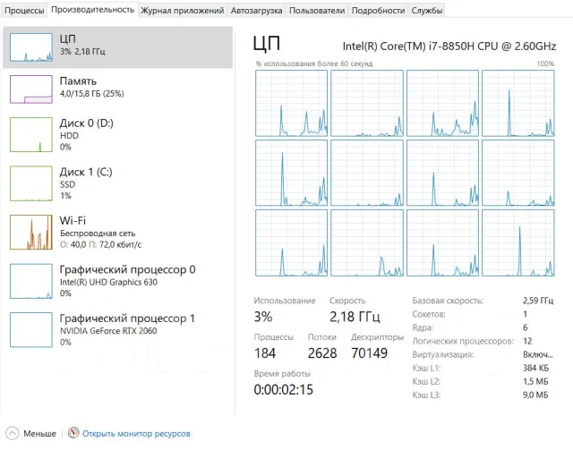Click the uptime value 0:00:02:15
The image size is (573, 450).
click(x=284, y=390)
